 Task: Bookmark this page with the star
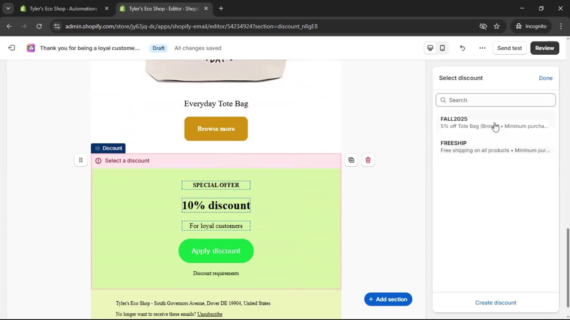(x=497, y=26)
